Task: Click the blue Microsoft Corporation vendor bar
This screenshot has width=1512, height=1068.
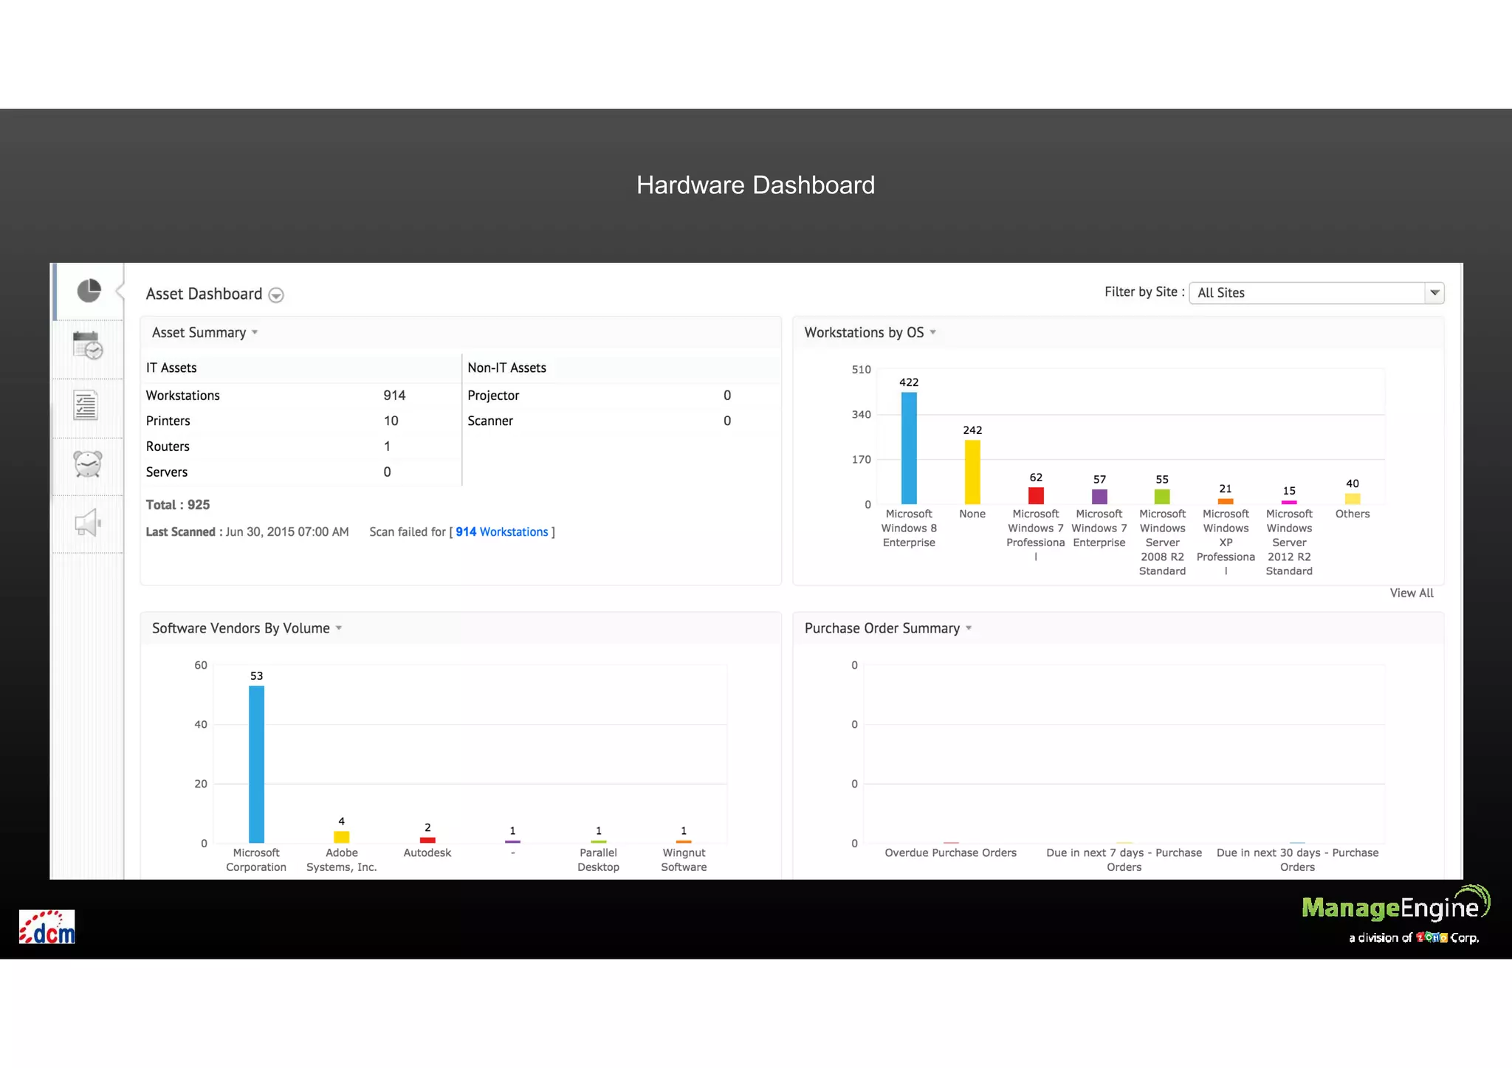Action: [x=256, y=765]
